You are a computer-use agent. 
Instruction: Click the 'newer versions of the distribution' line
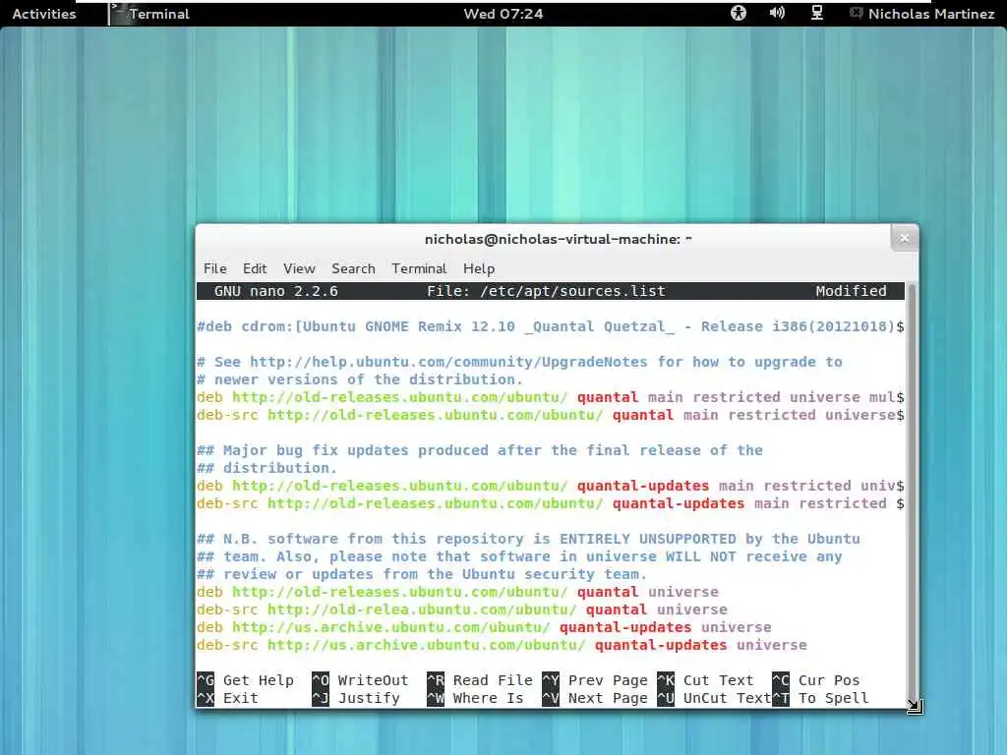click(360, 380)
